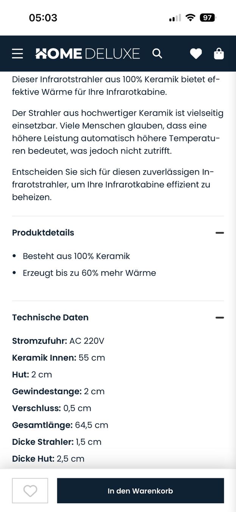
Task: Tap the cellular signal bars icon
Action: 175,18
